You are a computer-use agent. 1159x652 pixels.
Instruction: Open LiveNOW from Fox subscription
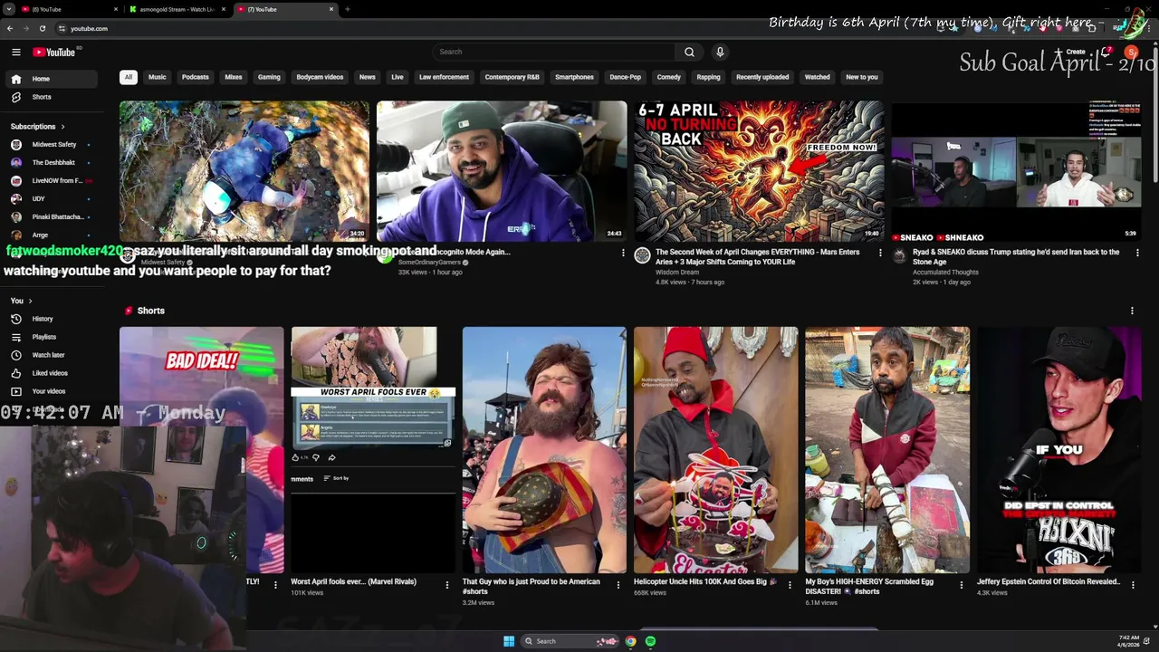51,181
